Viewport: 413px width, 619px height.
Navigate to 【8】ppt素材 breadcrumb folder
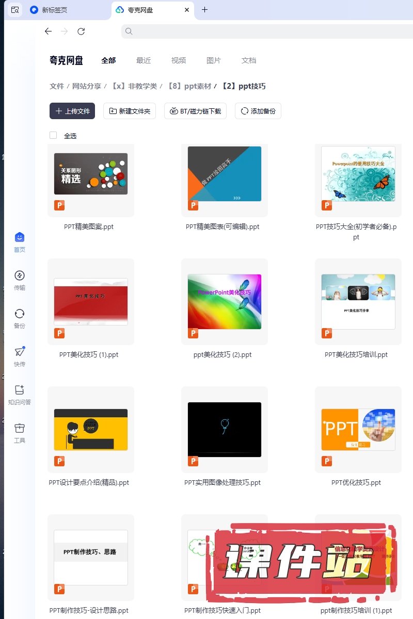pos(189,86)
